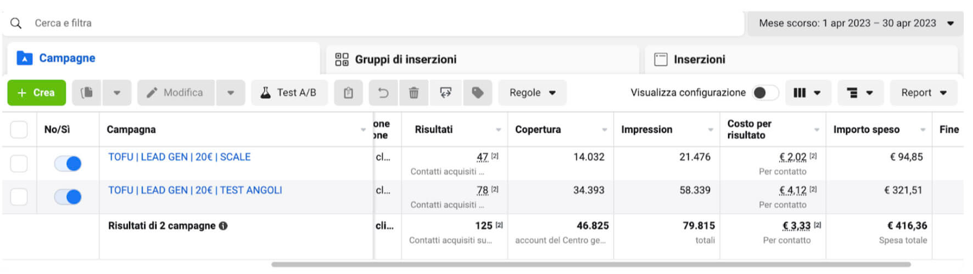This screenshot has height=274, width=973.
Task: Toggle the TEST ANGOLI campaign switch
Action: [68, 197]
